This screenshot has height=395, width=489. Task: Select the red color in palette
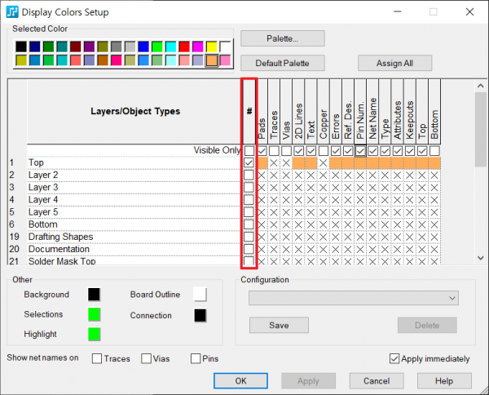click(185, 47)
